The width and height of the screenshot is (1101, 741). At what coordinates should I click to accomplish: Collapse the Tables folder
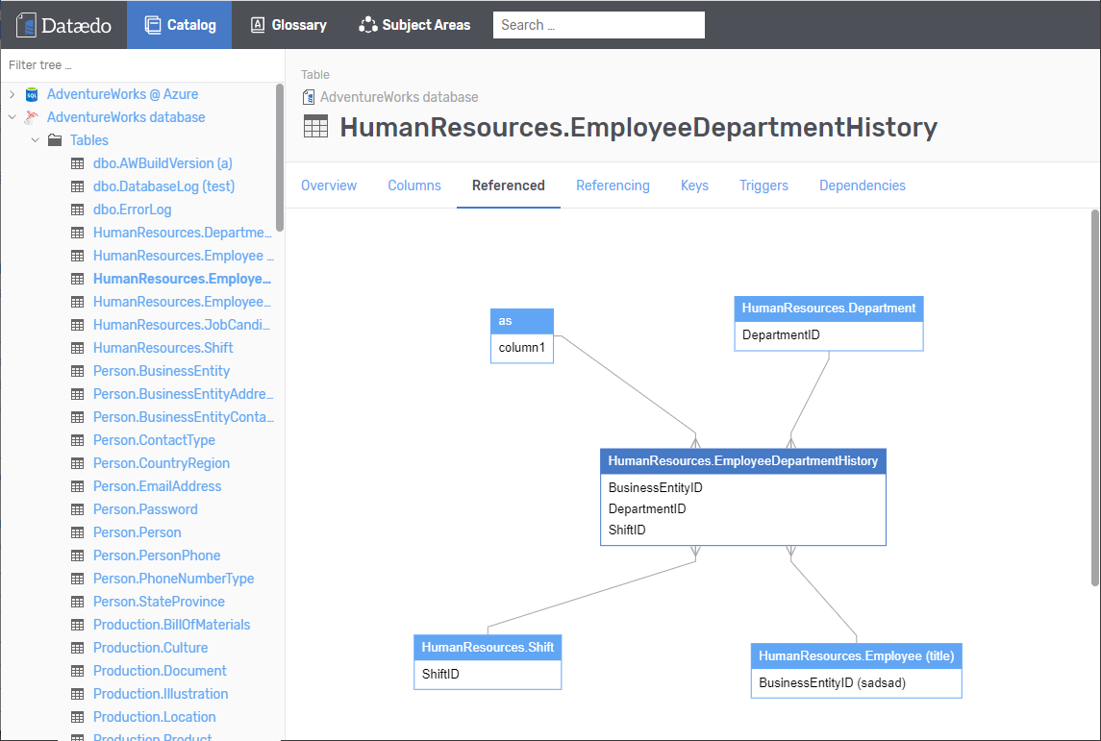click(x=35, y=140)
